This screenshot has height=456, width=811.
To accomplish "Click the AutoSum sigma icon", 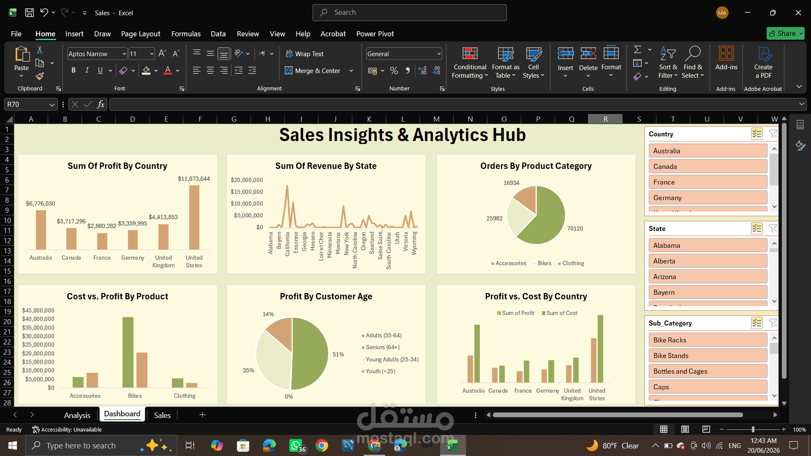I will coord(637,50).
